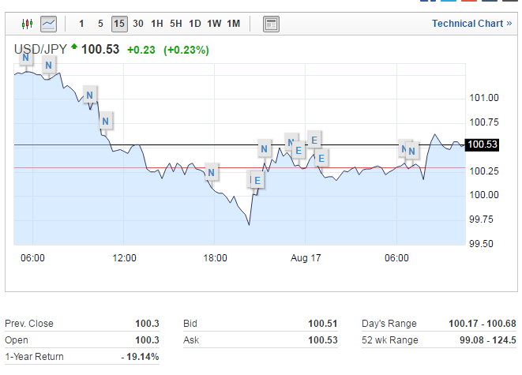Screen dimensions: 522x375
Task: Toggle the news display icon in toolbar
Action: [271, 24]
